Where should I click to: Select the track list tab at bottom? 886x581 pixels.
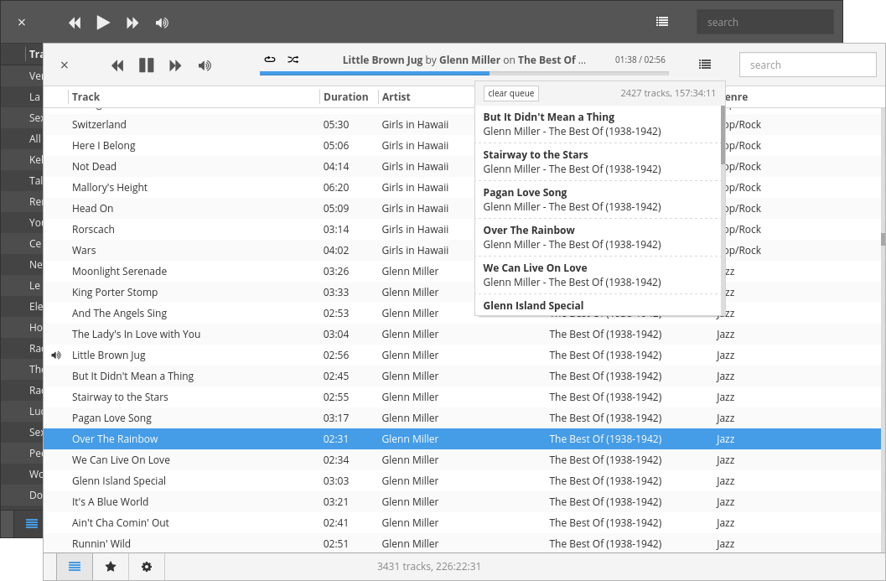(x=75, y=566)
